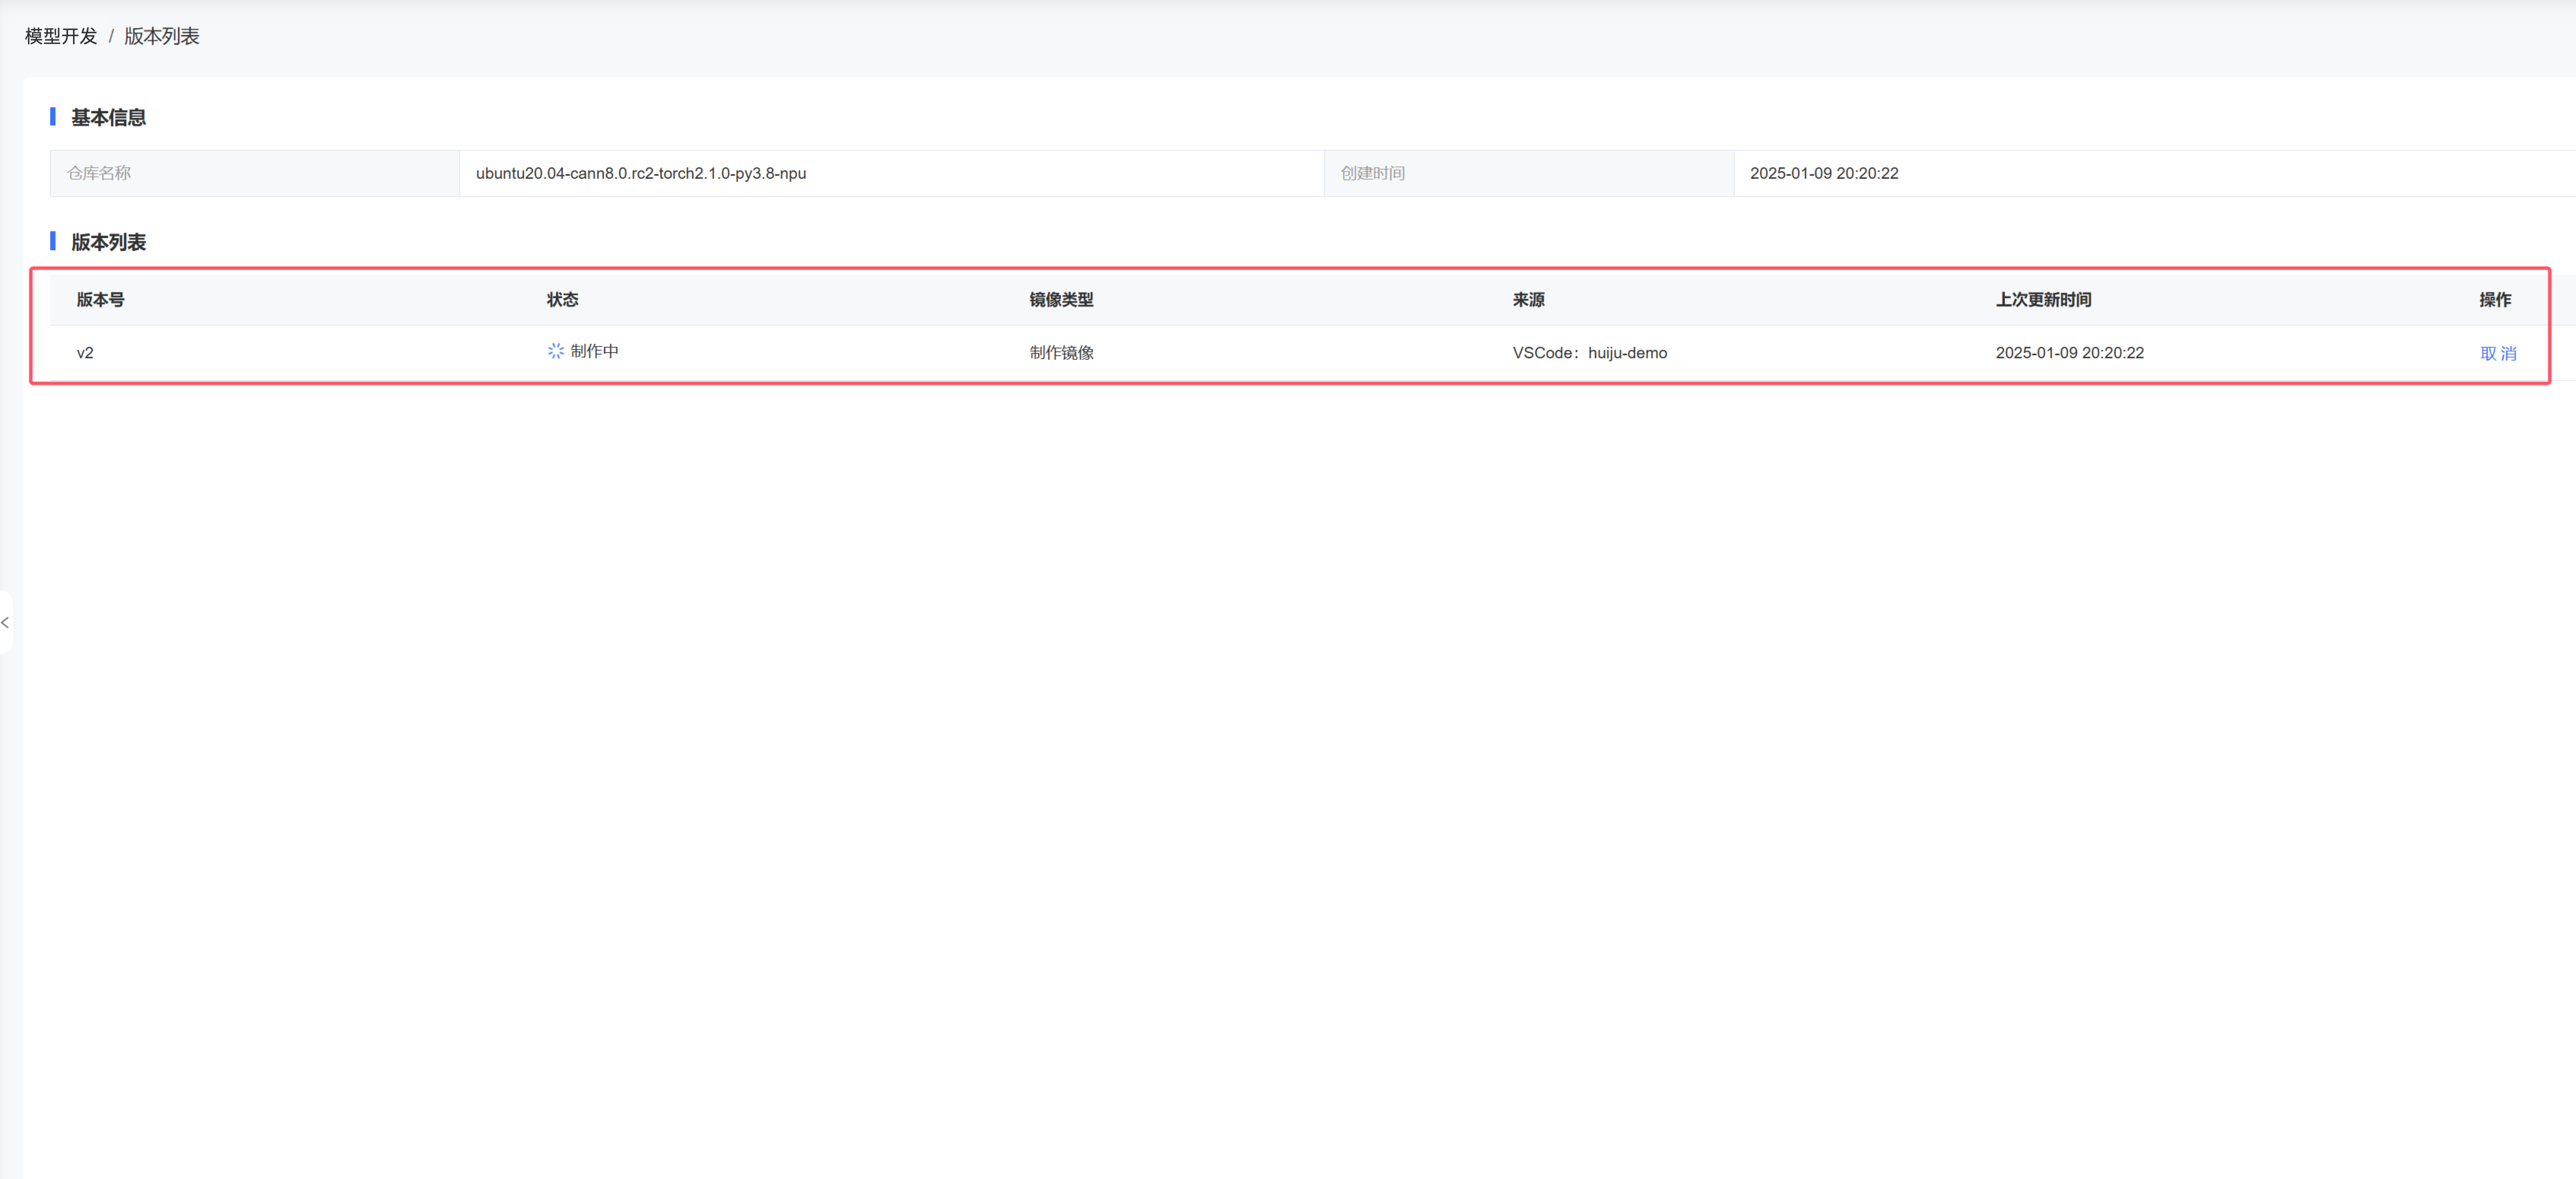2576x1179 pixels.
Task: Click the 镜像类型 column header
Action: coord(1061,300)
